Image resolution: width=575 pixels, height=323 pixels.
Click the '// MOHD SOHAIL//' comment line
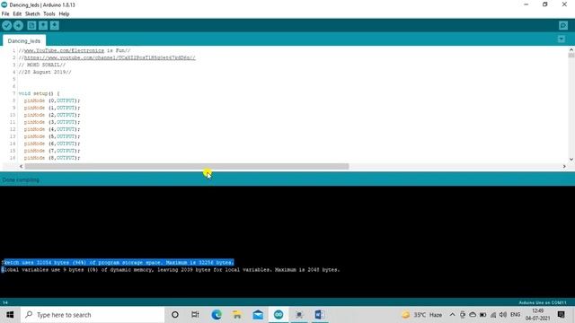42,65
